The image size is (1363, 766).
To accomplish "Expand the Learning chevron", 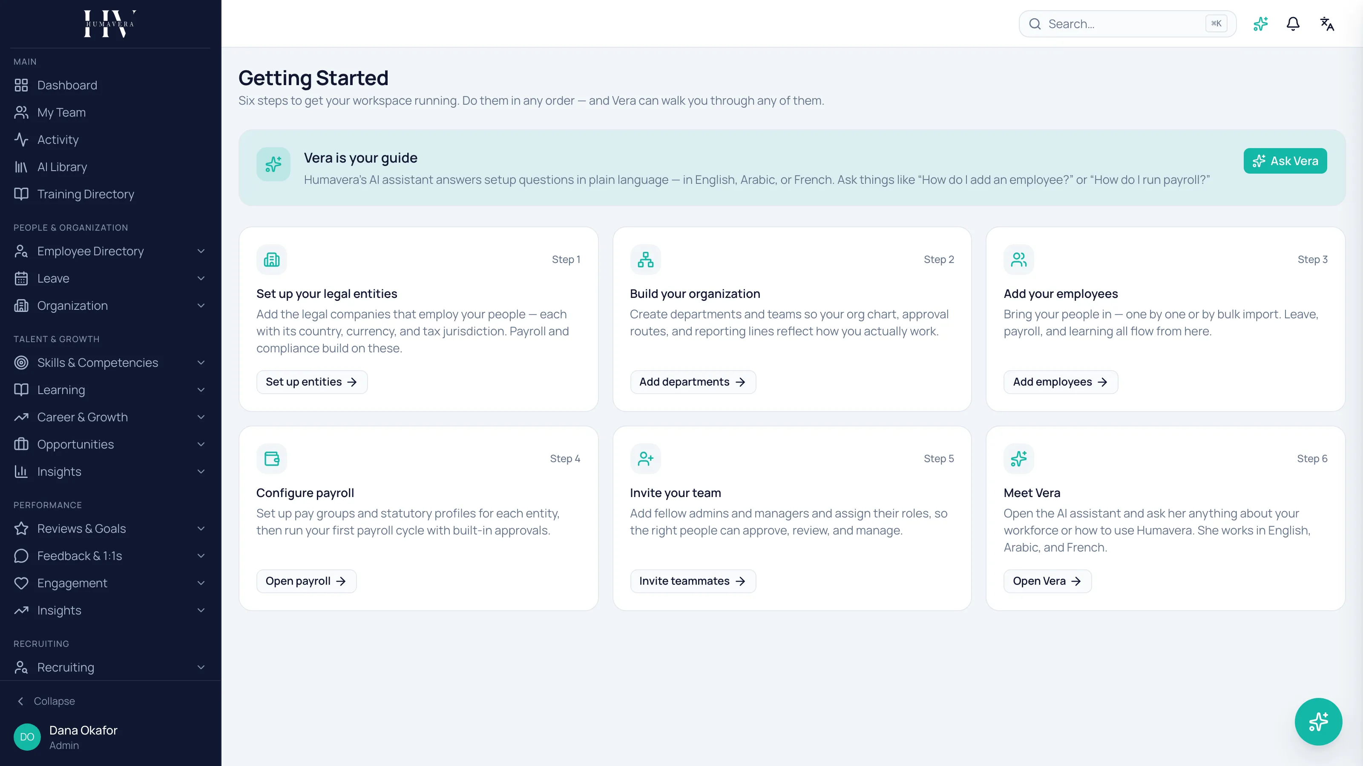I will tap(201, 390).
